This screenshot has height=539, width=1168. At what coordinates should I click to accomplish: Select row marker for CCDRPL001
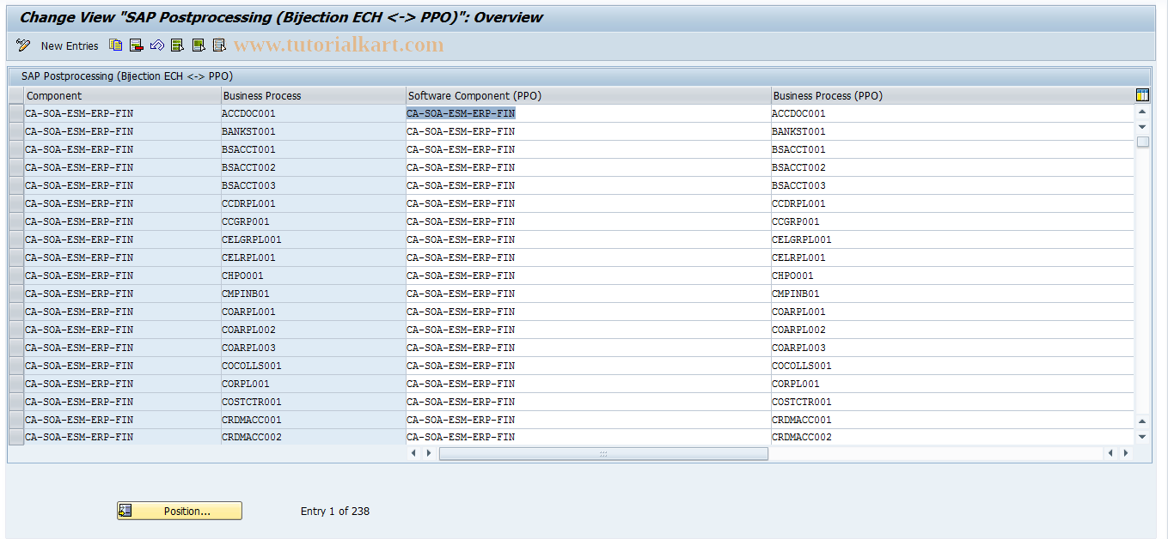(16, 203)
